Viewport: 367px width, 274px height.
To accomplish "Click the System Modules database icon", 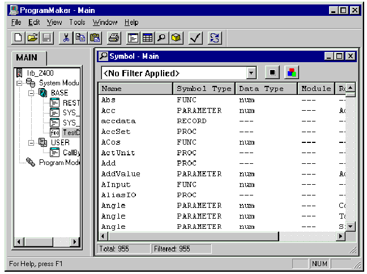I will 31,82.
